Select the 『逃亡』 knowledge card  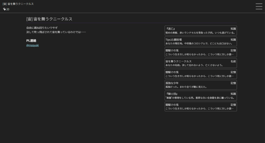tap(201, 31)
